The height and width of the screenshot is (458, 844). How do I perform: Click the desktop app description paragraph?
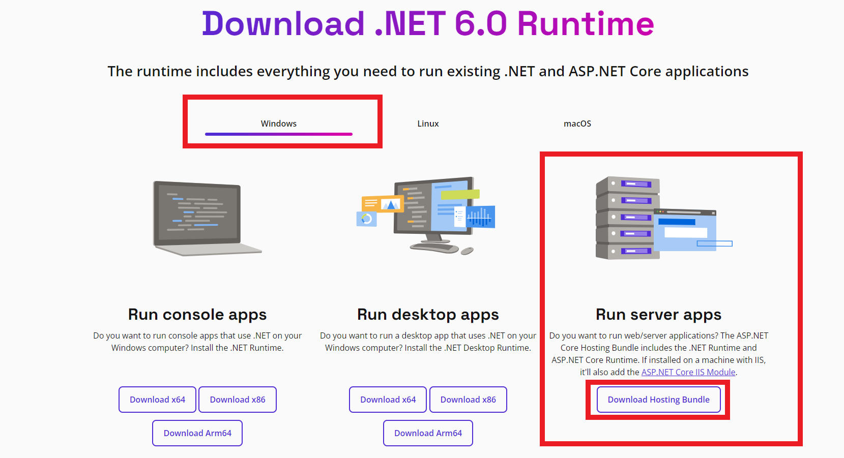coord(428,342)
